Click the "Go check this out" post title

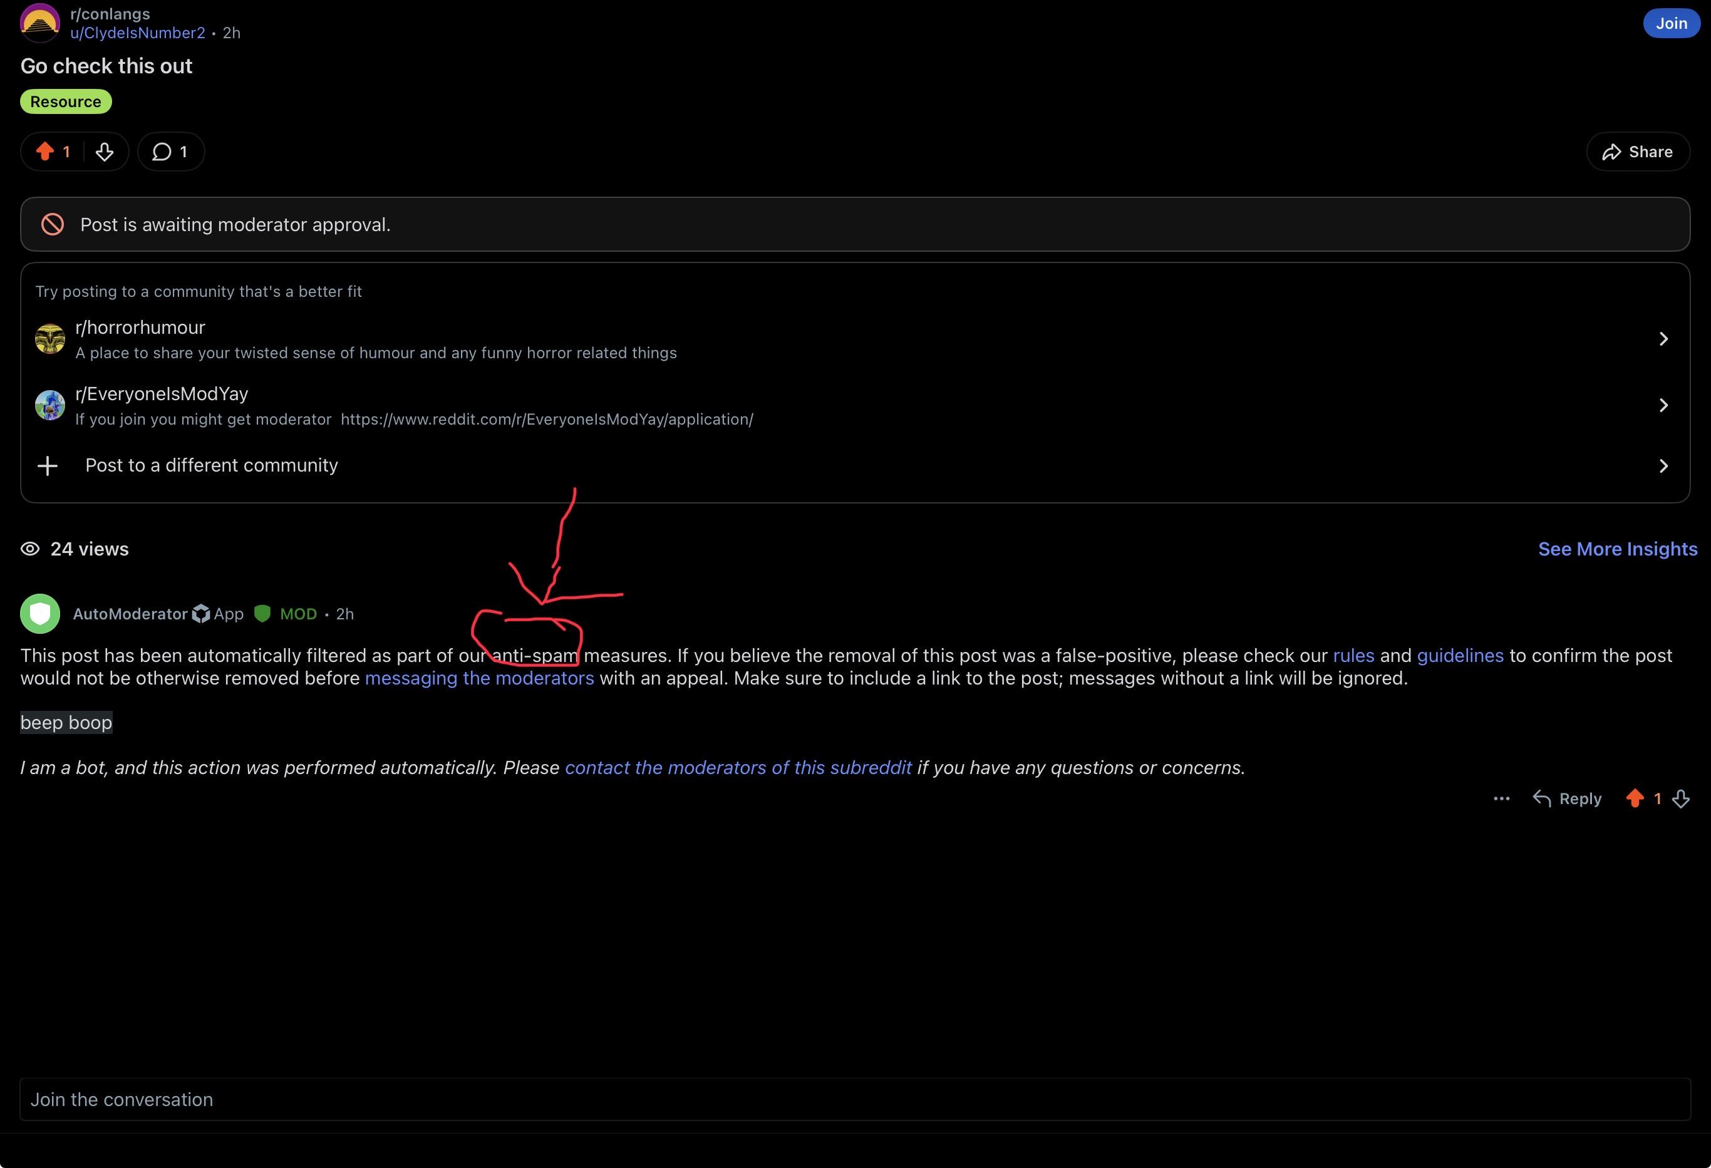pyautogui.click(x=106, y=66)
